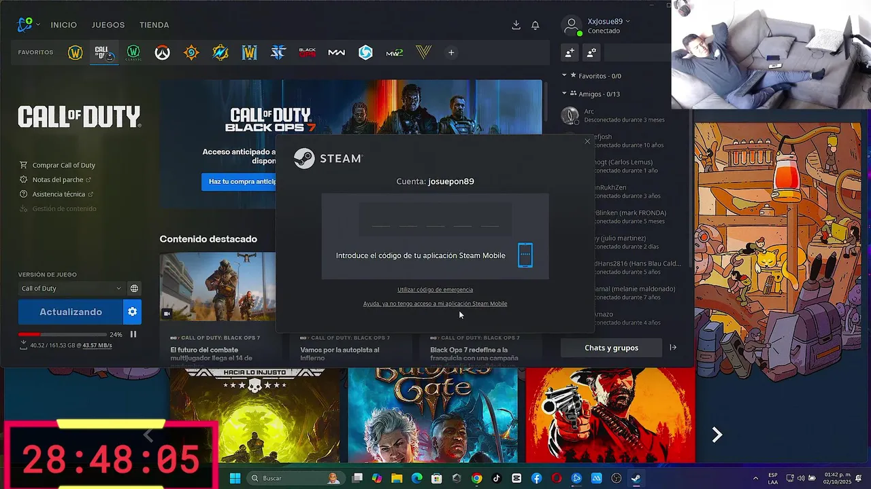Viewport: 871px width, 489px height.
Task: Click the friend search field
Action: [638, 52]
